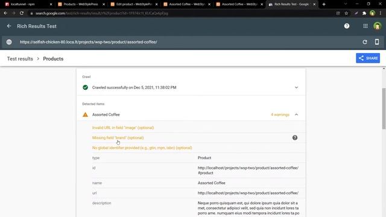Click the Test results breadcrumb
The width and height of the screenshot is (386, 217).
20,59
